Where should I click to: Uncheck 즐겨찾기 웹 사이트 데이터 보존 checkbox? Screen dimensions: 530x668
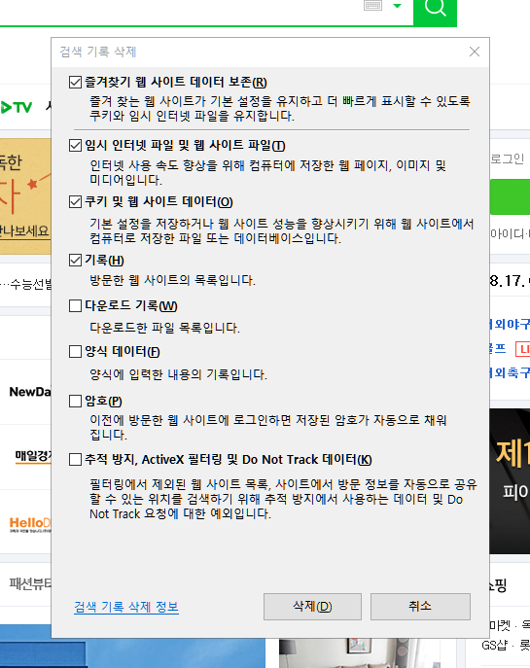(x=76, y=82)
